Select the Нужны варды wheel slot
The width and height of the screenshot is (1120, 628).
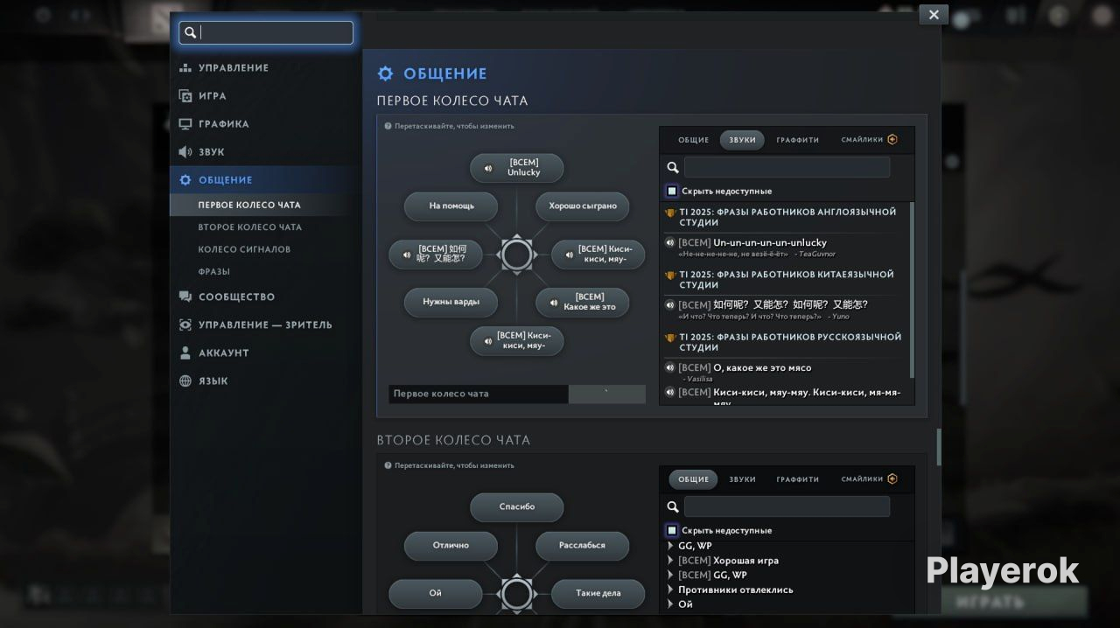tap(451, 303)
